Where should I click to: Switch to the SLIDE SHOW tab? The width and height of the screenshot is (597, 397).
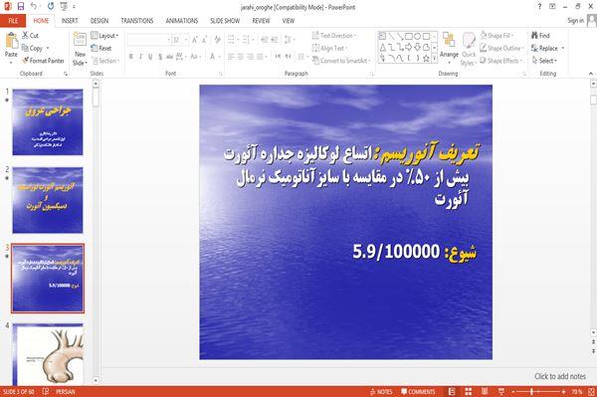click(225, 21)
